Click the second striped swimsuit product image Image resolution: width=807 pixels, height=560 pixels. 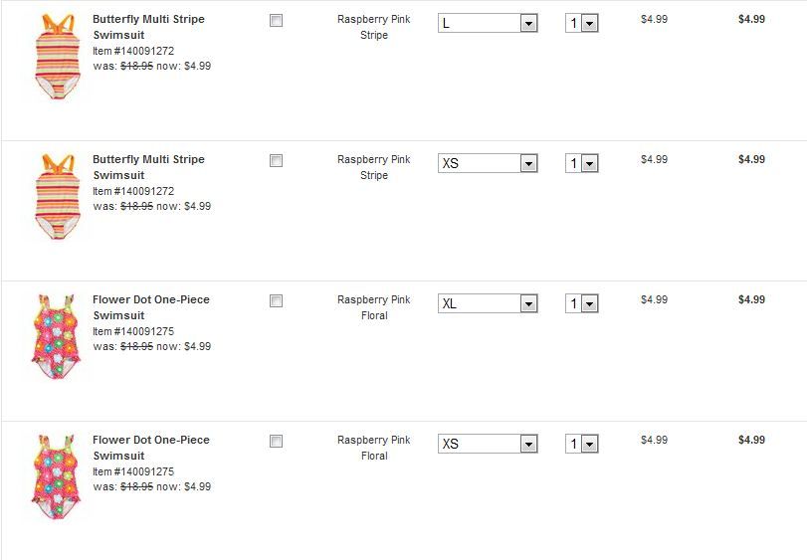point(56,196)
